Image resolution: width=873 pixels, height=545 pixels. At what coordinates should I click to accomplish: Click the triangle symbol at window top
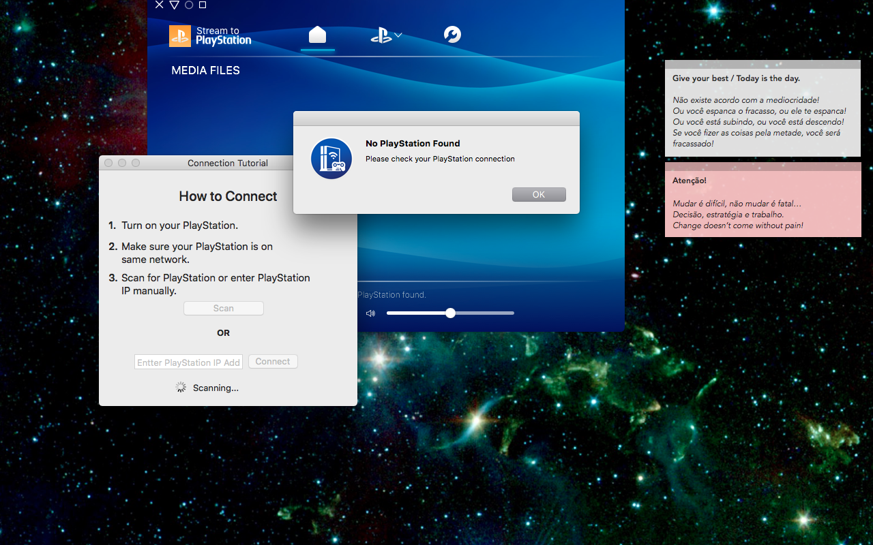pos(174,5)
